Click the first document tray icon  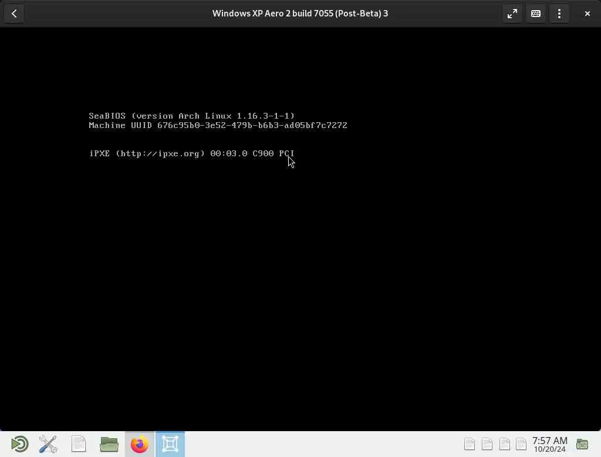coord(470,444)
